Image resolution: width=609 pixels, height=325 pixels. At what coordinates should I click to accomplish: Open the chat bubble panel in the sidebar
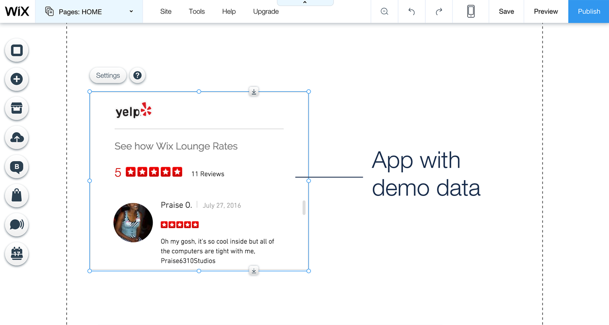coord(17,225)
